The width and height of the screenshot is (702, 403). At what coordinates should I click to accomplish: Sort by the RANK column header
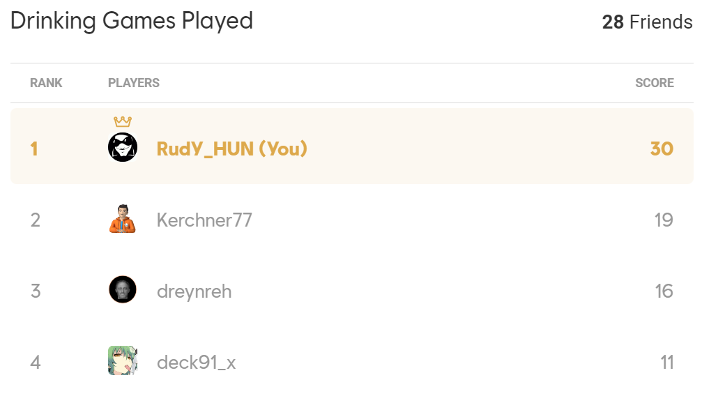click(46, 83)
